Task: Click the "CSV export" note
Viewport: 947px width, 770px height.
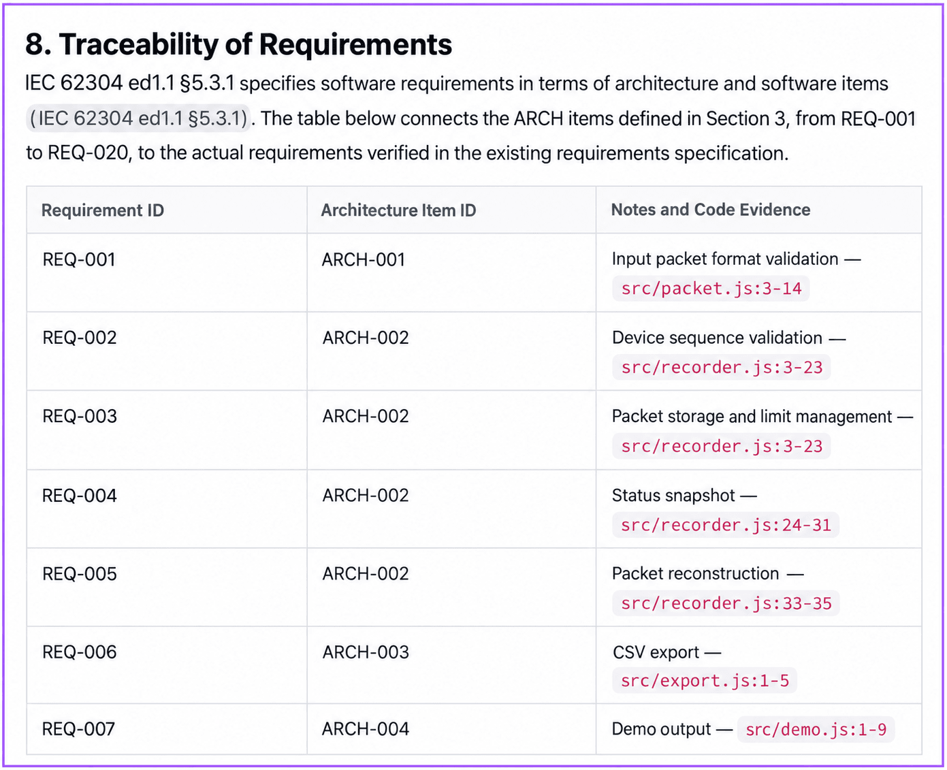Action: click(x=656, y=652)
